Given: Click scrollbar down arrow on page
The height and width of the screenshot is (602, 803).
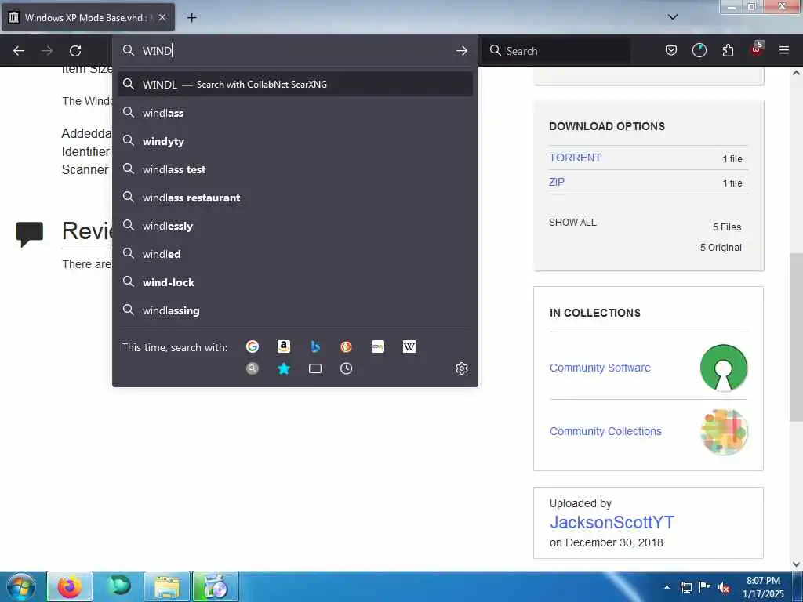Looking at the screenshot, I should 796,564.
